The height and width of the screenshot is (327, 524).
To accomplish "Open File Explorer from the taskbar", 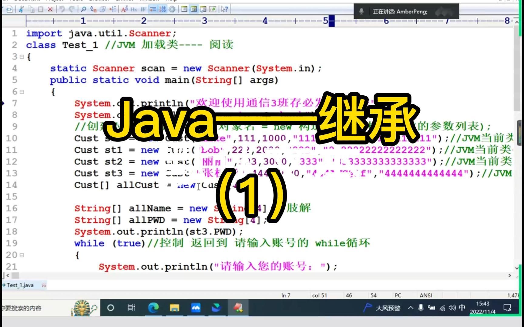I will point(174,308).
